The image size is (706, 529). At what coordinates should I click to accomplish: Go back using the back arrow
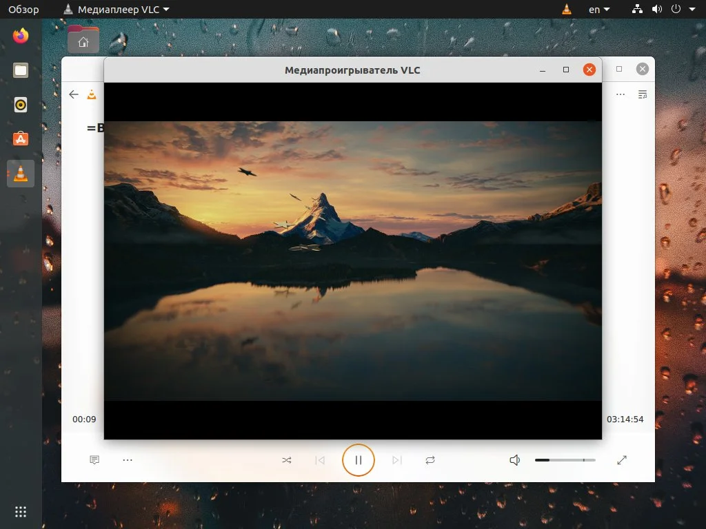point(74,94)
